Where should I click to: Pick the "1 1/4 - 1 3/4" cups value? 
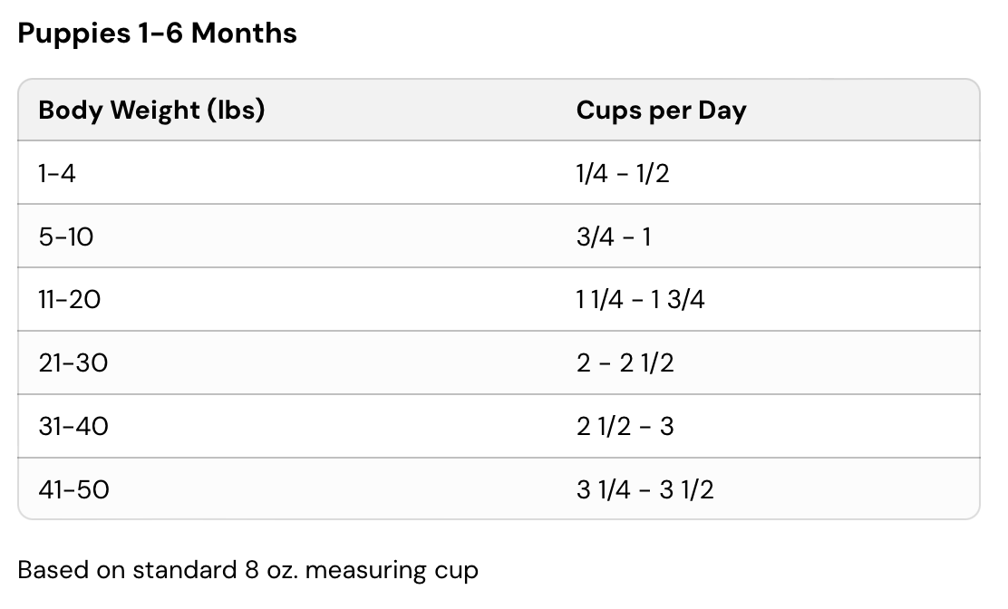coord(640,300)
